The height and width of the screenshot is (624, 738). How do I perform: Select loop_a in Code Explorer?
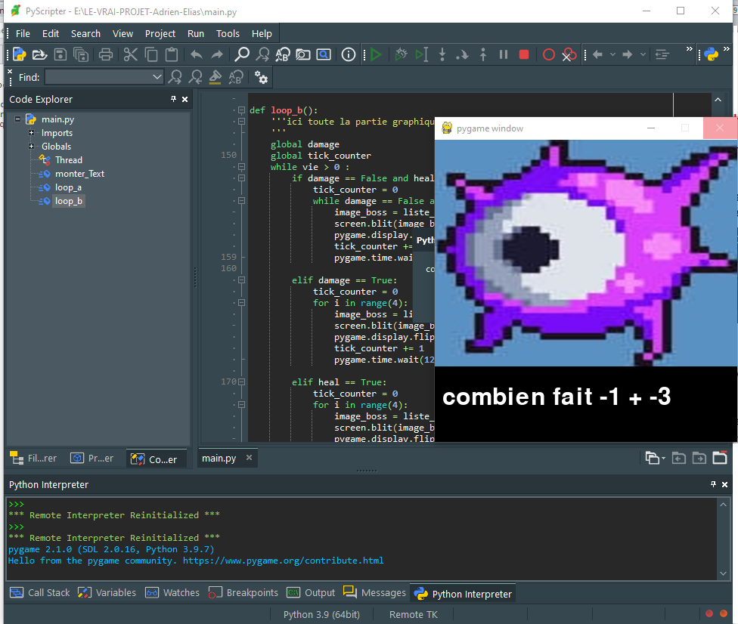[x=68, y=187]
